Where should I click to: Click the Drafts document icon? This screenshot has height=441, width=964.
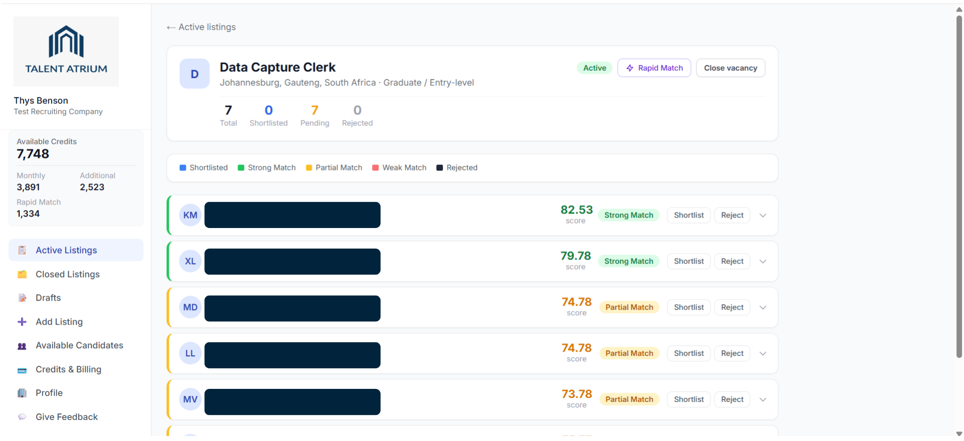click(x=22, y=298)
